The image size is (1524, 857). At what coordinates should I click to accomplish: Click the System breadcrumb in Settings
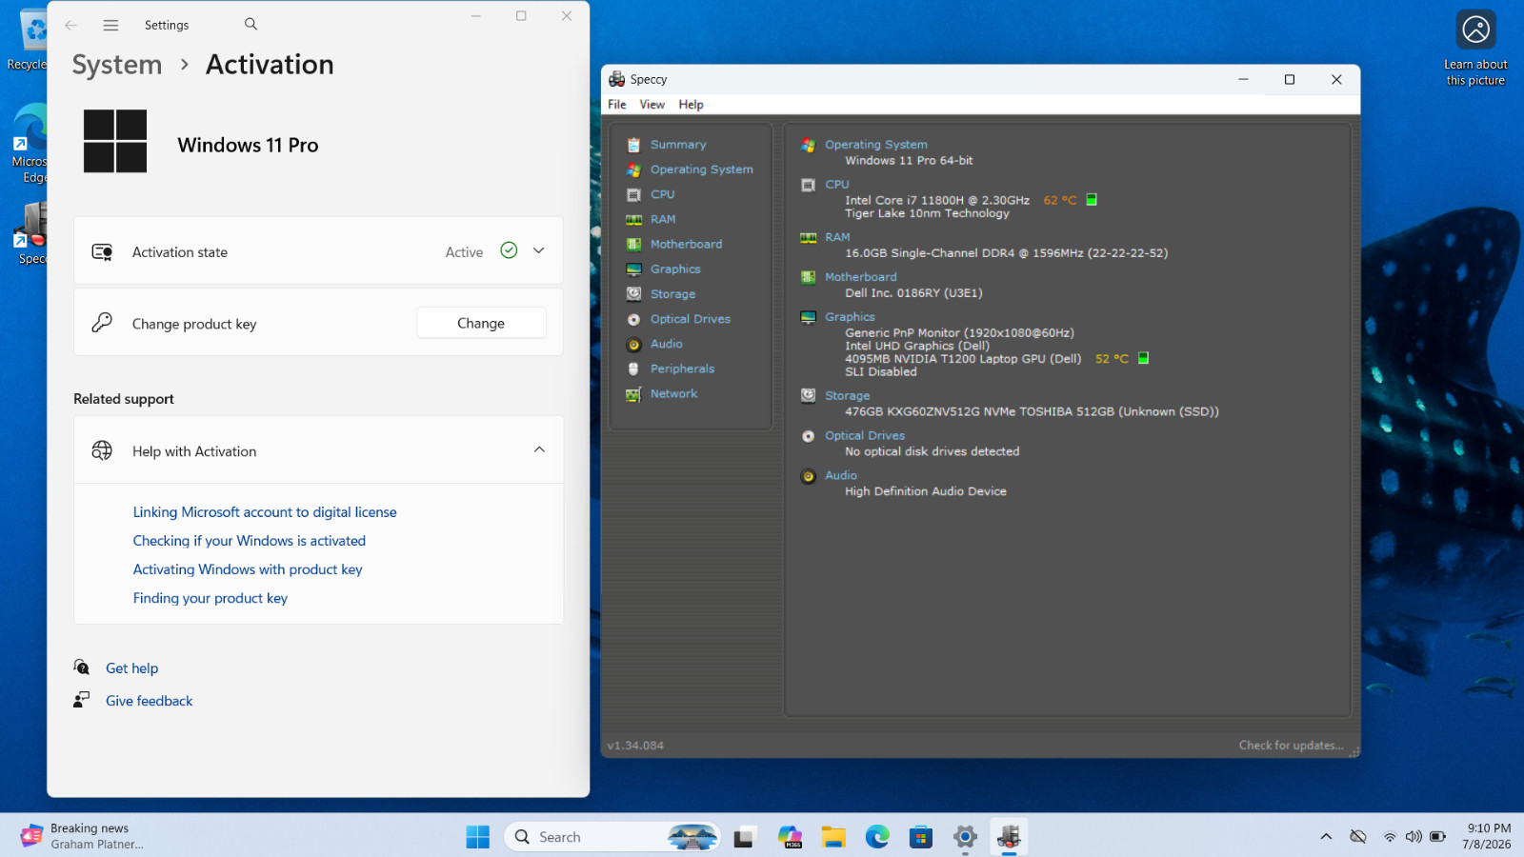coord(117,65)
